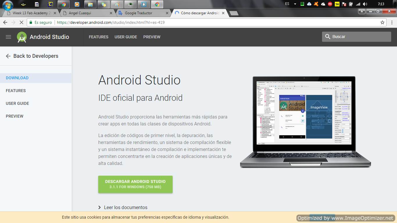Click the Es seguro label

[43, 22]
